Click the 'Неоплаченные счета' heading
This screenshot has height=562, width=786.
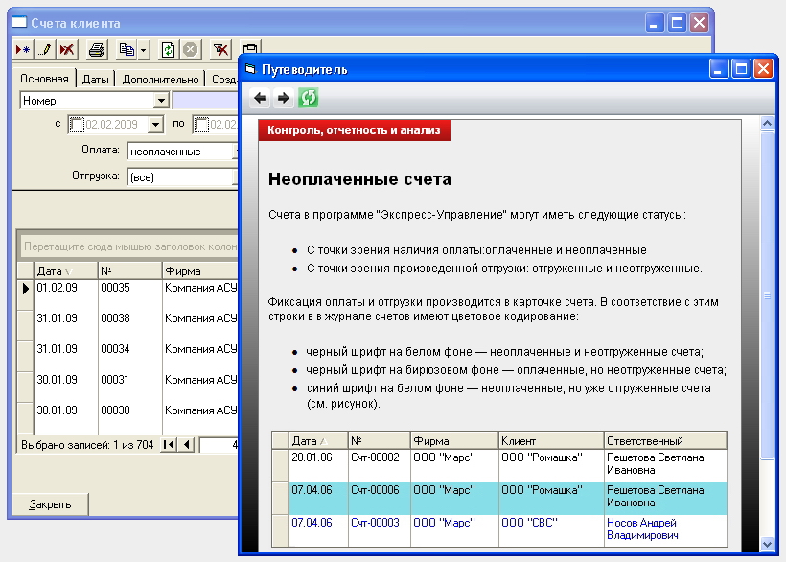tap(359, 179)
